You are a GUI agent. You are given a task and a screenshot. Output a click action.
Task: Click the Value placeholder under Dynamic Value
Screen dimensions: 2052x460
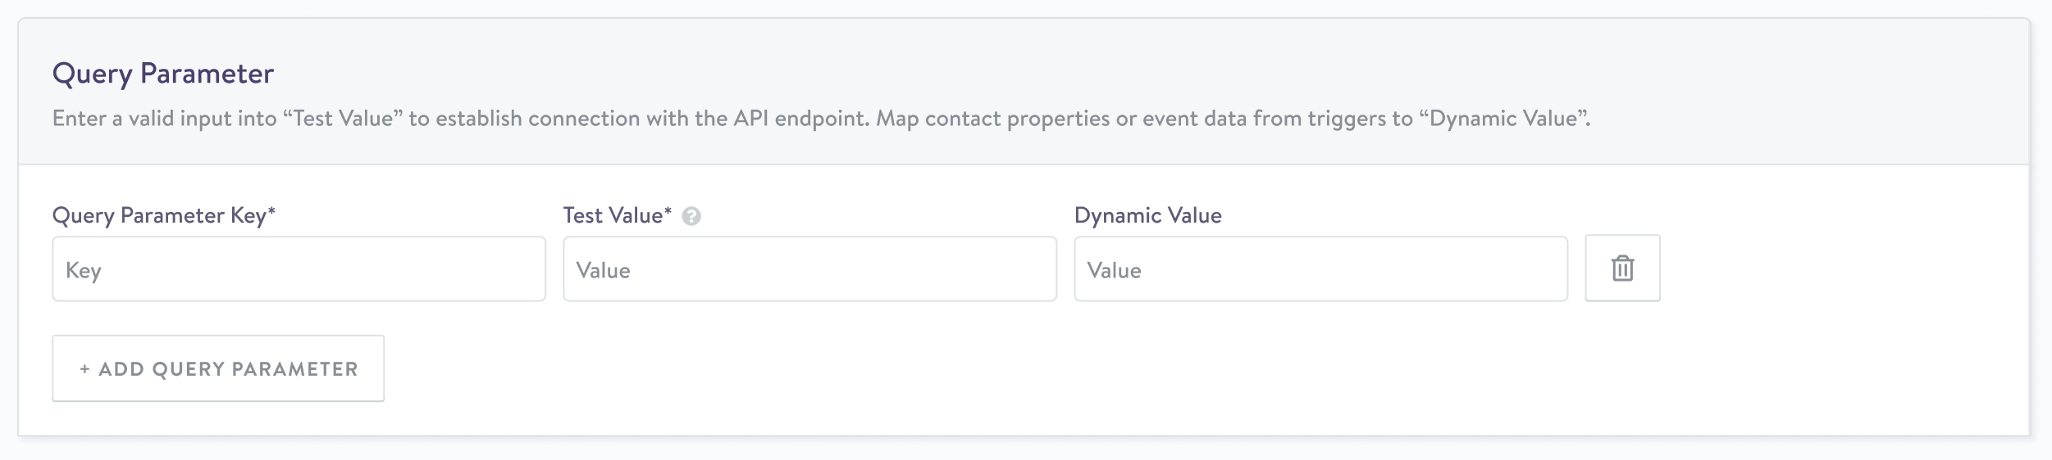[1114, 271]
